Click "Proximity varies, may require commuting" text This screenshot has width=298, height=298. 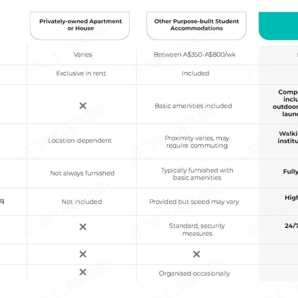(x=197, y=142)
